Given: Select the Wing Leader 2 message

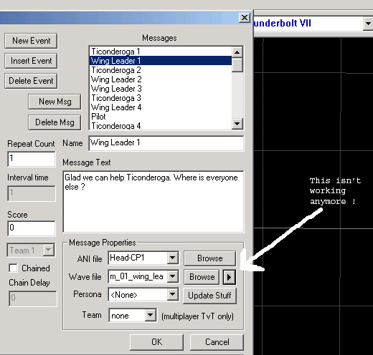Looking at the screenshot, I should pyautogui.click(x=161, y=79).
